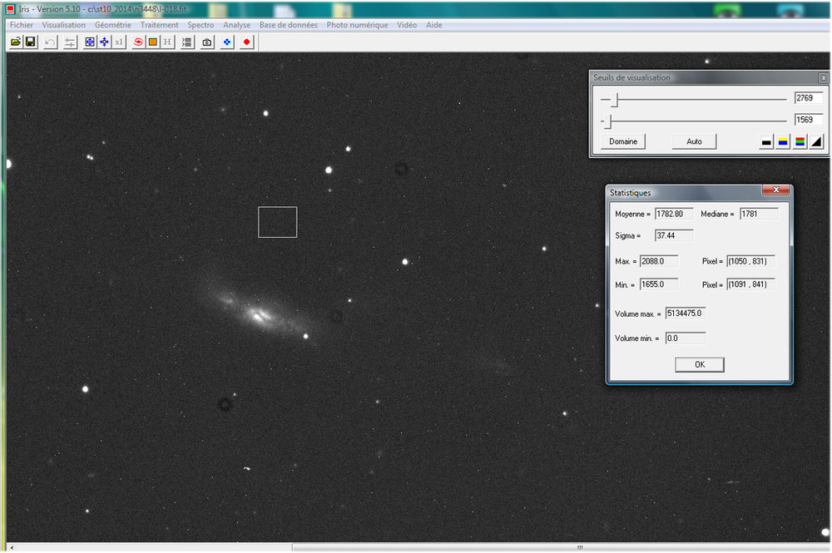Open the Géométrie menu
The width and height of the screenshot is (832, 553).
coord(113,25)
